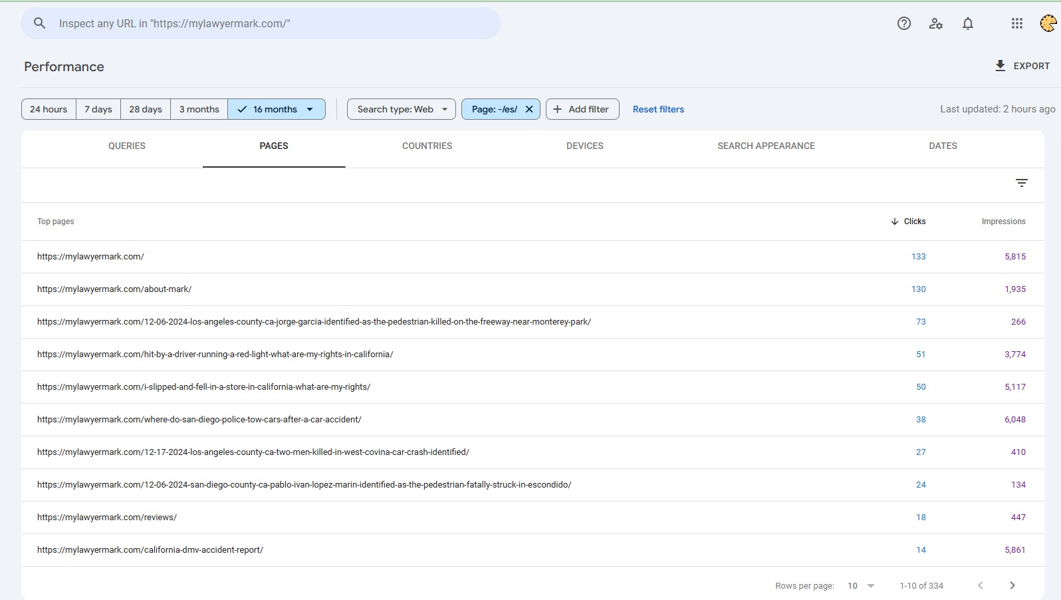
Task: Open the Rows per page dropdown
Action: (x=861, y=585)
